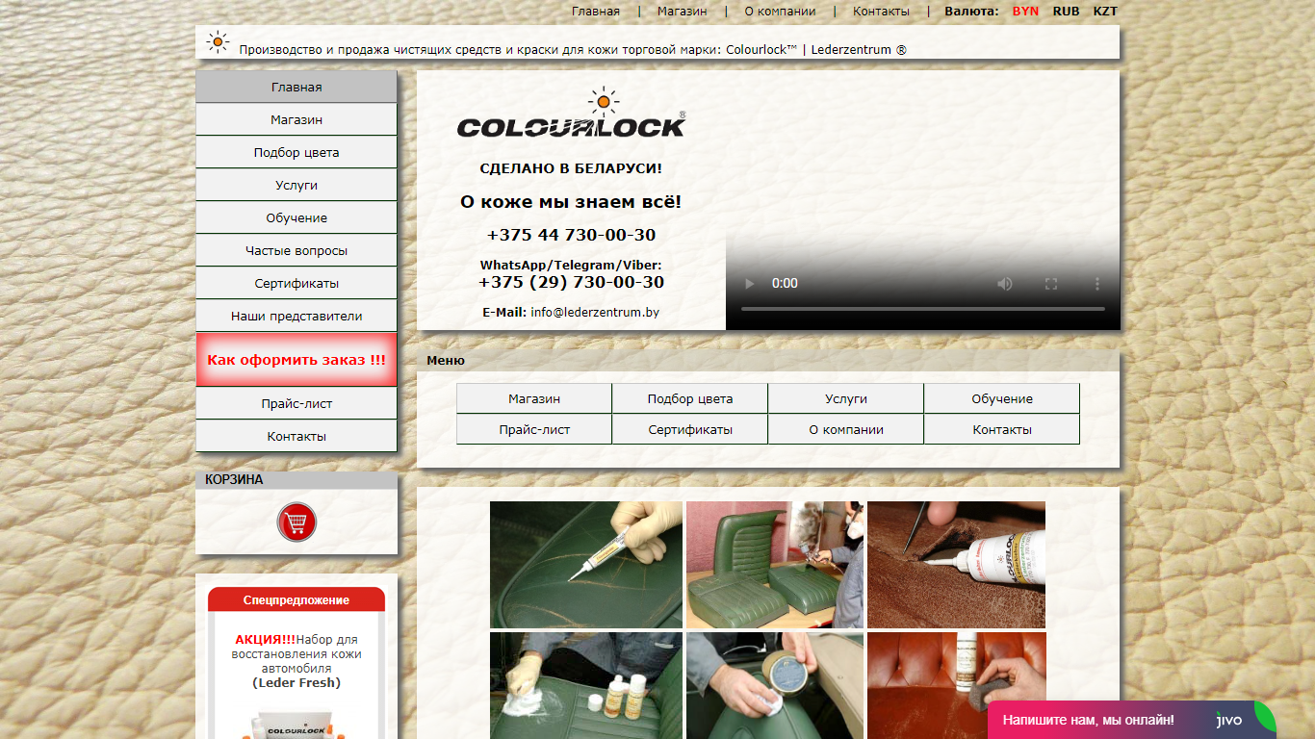Click Подбор цвета in the Меню grid
The width and height of the screenshot is (1315, 739).
tap(690, 398)
